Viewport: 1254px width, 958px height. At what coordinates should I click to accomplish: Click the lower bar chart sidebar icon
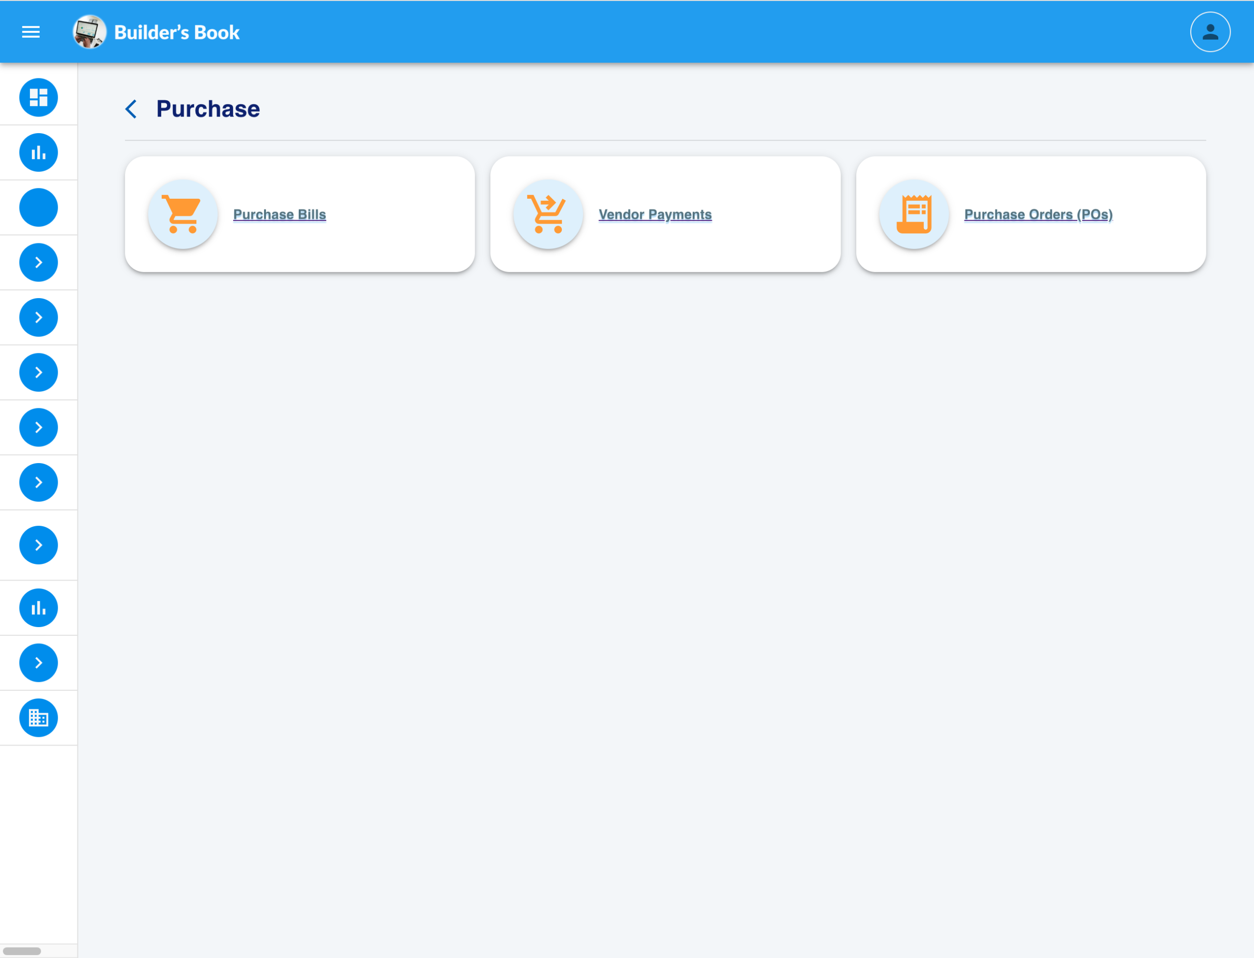click(x=38, y=608)
